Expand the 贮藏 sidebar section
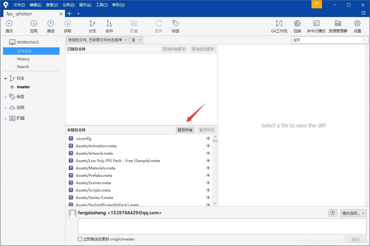The width and height of the screenshot is (370, 246). [x=6, y=118]
